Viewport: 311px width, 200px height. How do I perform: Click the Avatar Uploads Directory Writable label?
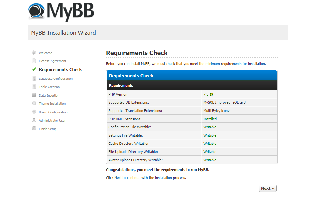click(x=136, y=160)
